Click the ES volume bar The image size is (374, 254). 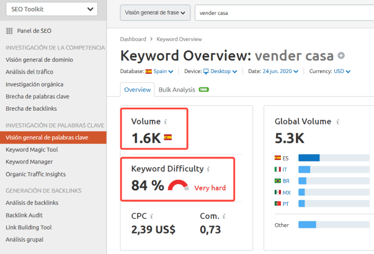coord(334,158)
